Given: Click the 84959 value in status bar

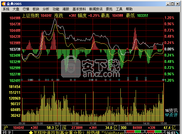Looking at the screenshot, I should coord(137,128).
